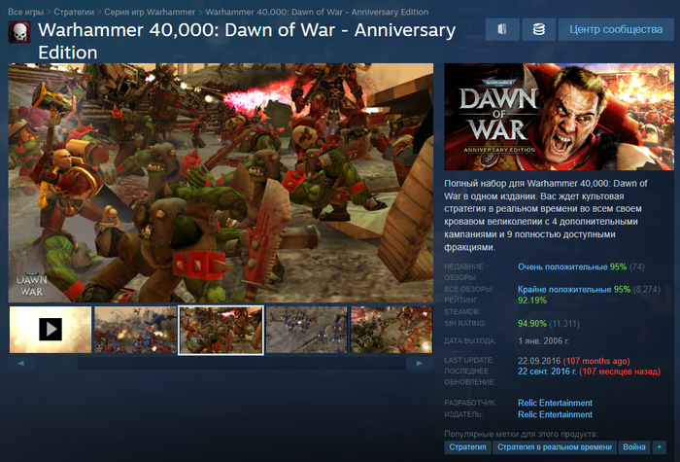Click the plus button to add a tag
Image resolution: width=680 pixels, height=462 pixels.
tap(658, 446)
